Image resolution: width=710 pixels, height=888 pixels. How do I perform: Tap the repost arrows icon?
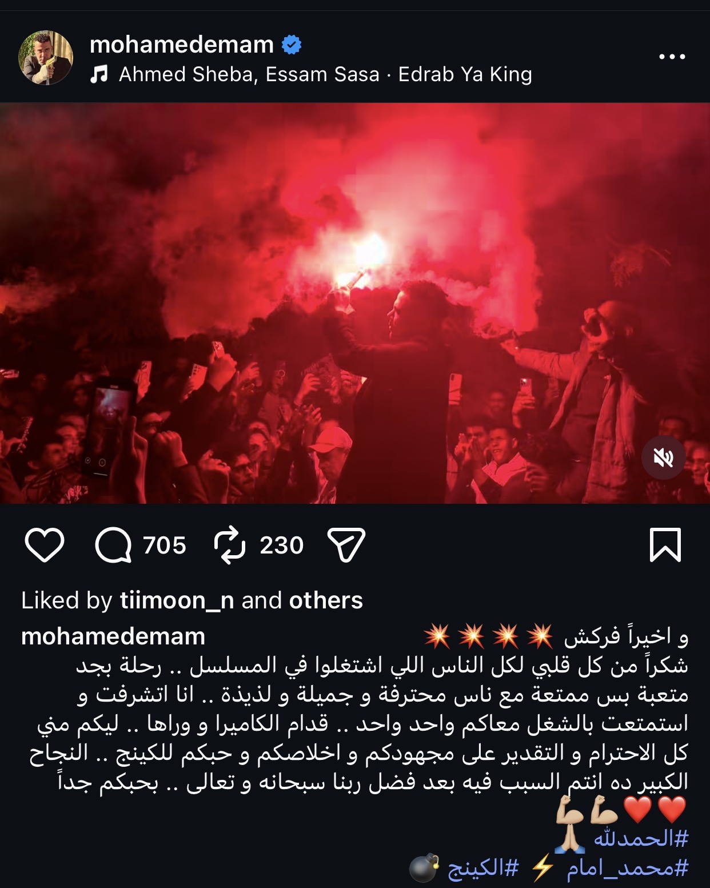point(230,545)
